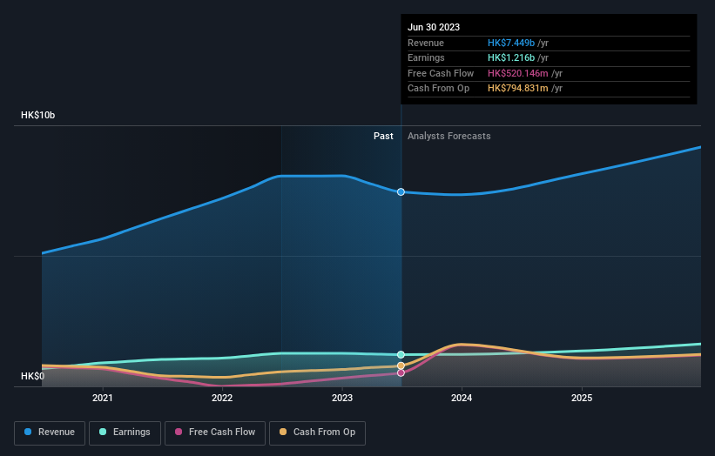Click the HK$0 axis label

(x=33, y=376)
